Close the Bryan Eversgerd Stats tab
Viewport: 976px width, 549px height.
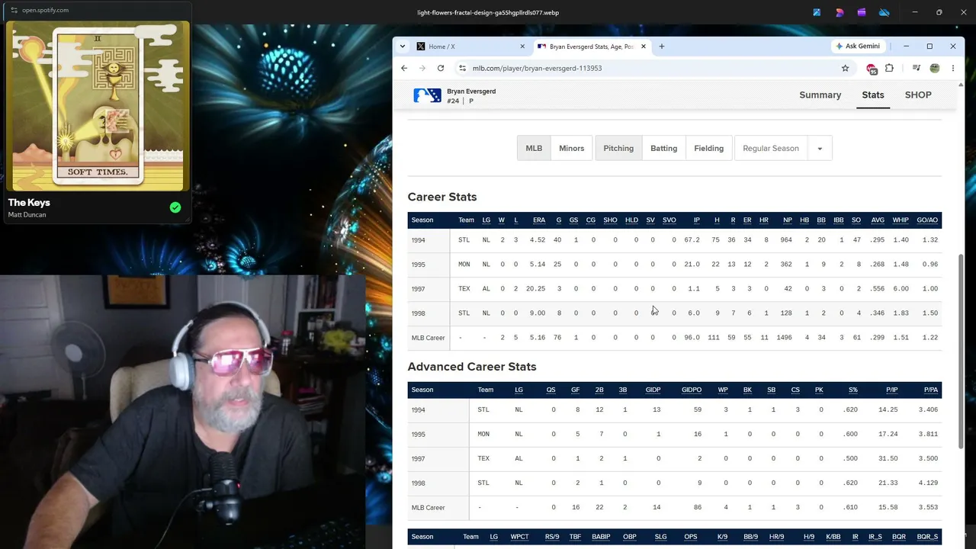644,47
